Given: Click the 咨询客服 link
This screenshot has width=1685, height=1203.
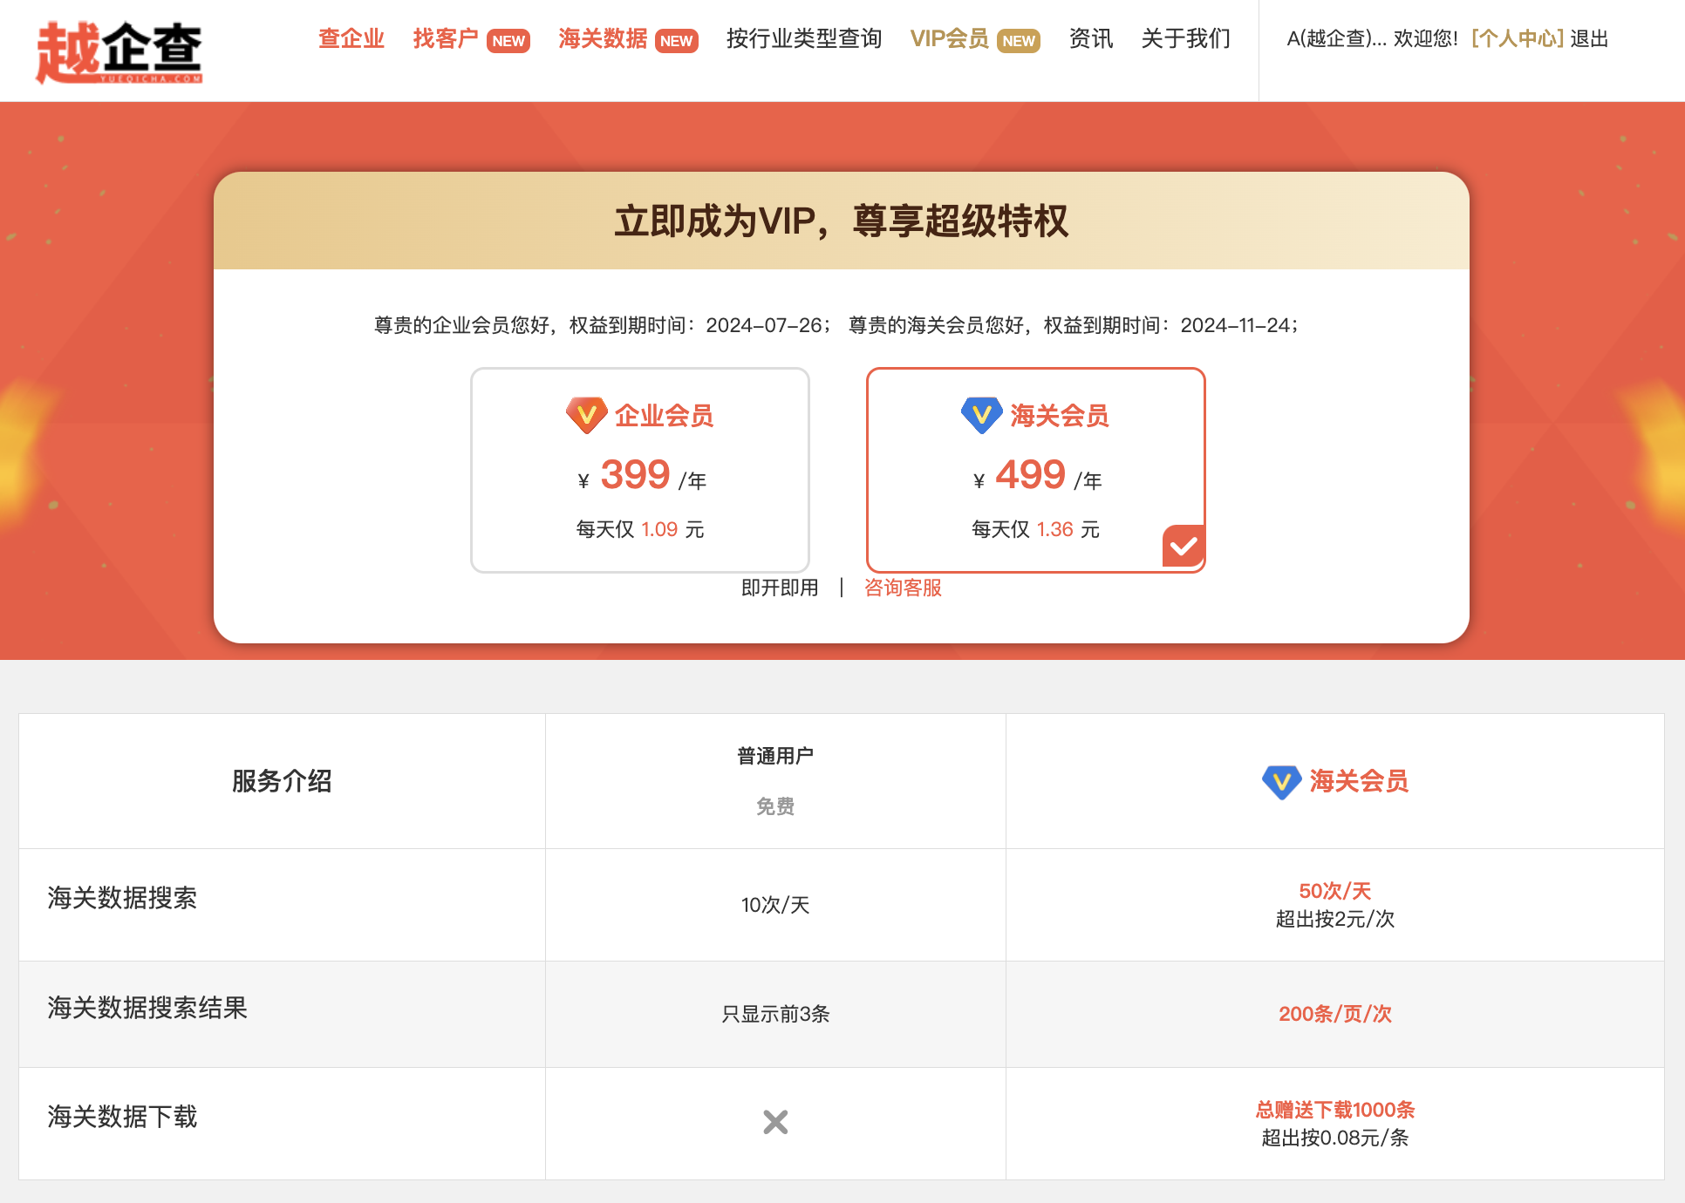Looking at the screenshot, I should click(x=903, y=588).
